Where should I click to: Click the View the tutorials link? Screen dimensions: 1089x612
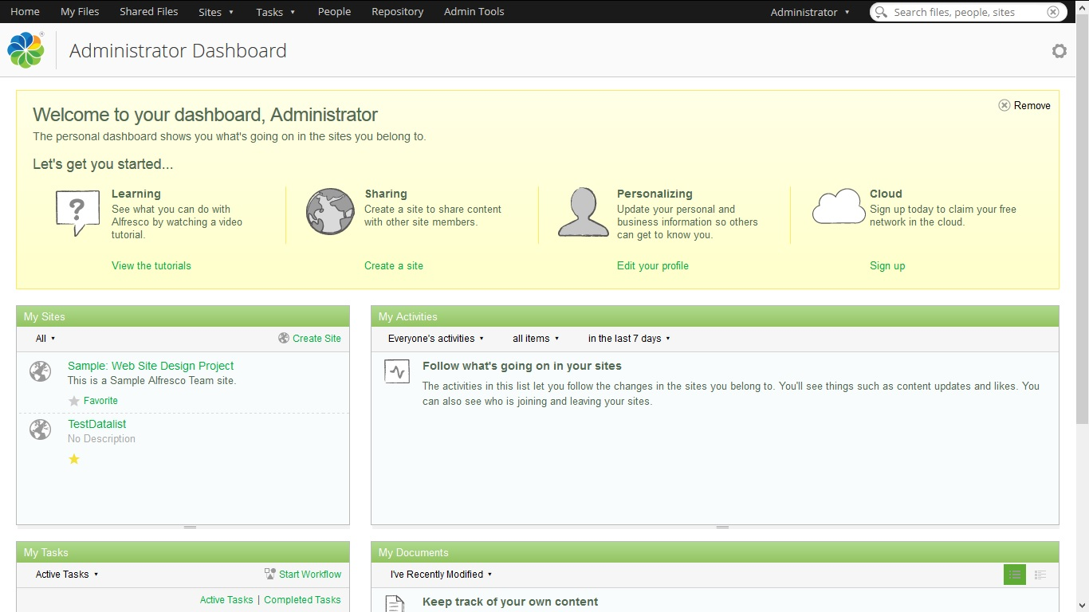point(151,265)
